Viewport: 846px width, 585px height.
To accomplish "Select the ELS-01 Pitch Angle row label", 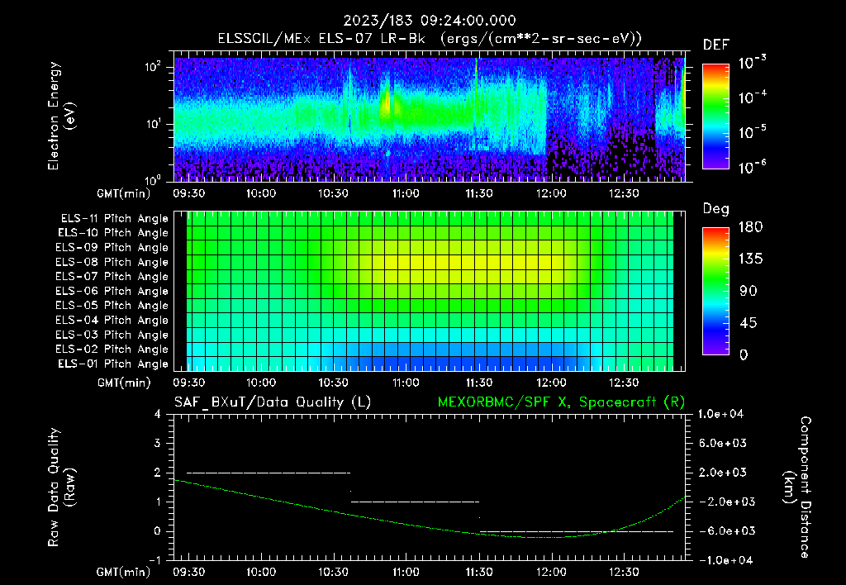I will [113, 364].
